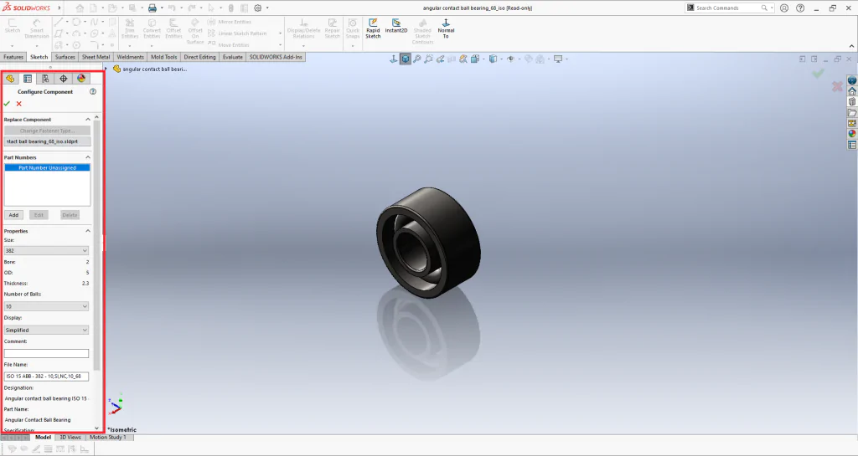Viewport: 858px width, 456px height.
Task: Click the Print icon in the title toolbar
Action: pos(152,8)
